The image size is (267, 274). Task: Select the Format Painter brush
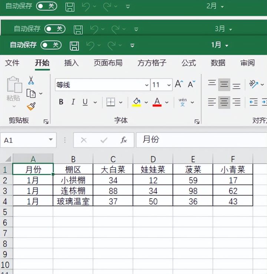coord(32,107)
